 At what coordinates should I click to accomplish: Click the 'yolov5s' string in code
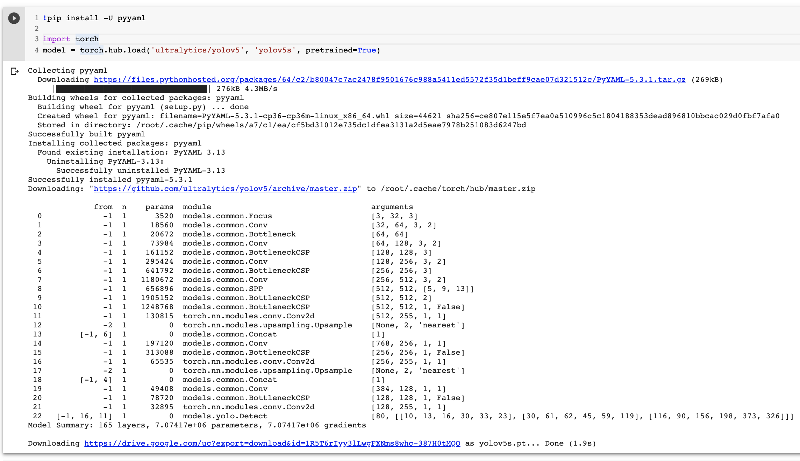(275, 50)
